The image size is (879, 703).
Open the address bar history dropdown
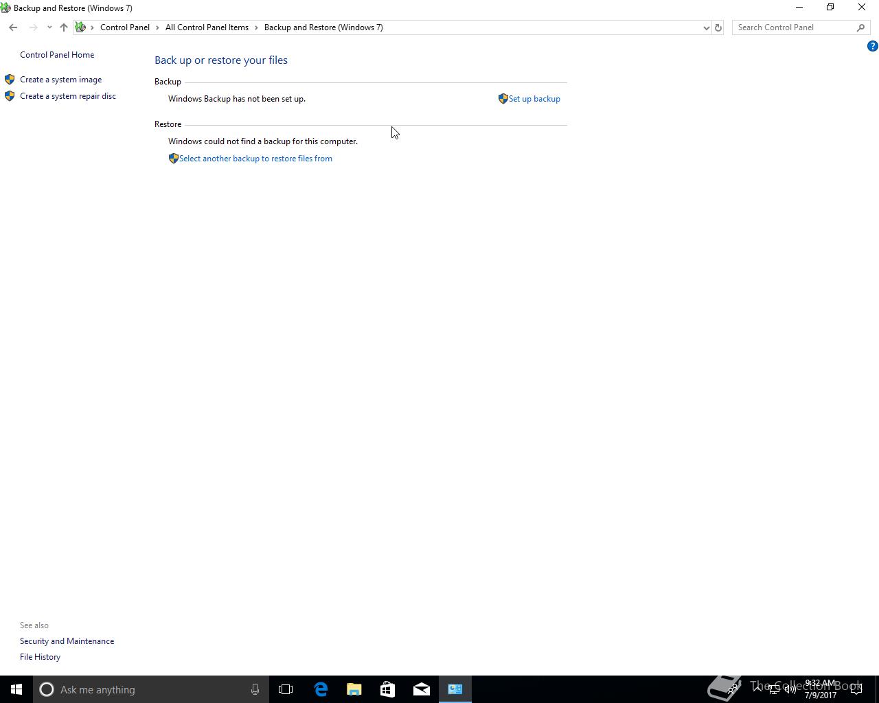(x=706, y=27)
